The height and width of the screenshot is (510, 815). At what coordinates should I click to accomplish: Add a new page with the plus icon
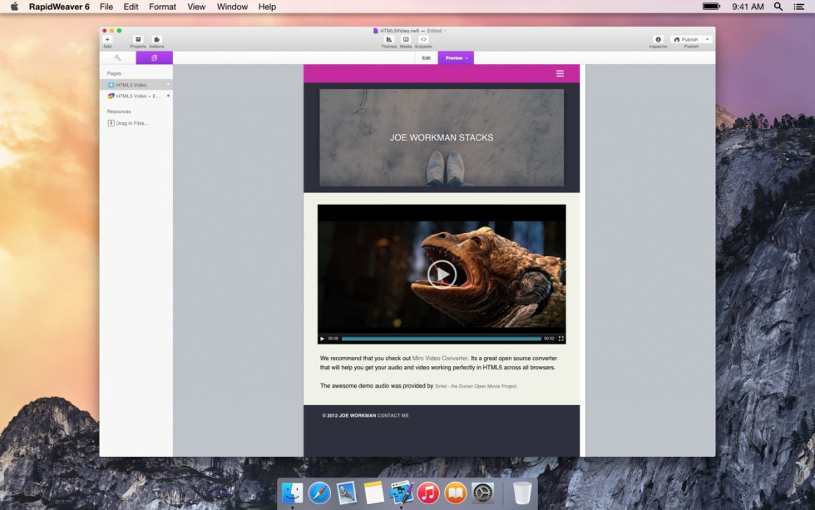click(x=107, y=39)
